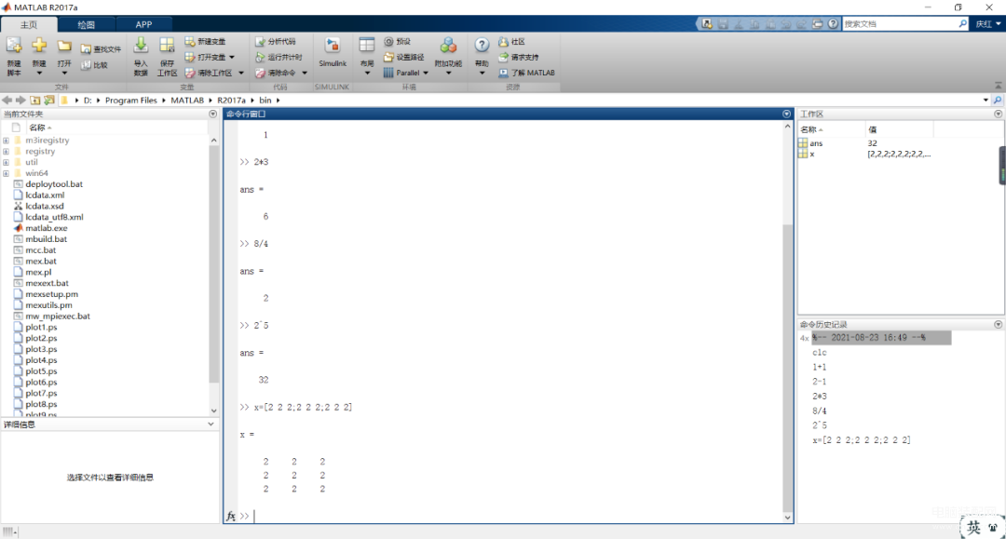Screen dimensions: 1006x539
Task: Select clc in command history
Action: click(x=820, y=353)
